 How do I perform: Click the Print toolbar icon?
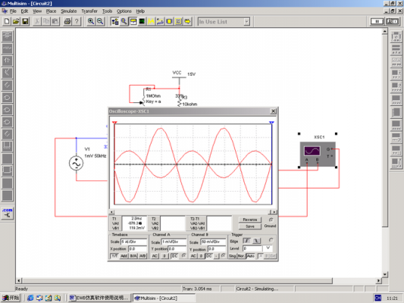[x=67, y=21]
